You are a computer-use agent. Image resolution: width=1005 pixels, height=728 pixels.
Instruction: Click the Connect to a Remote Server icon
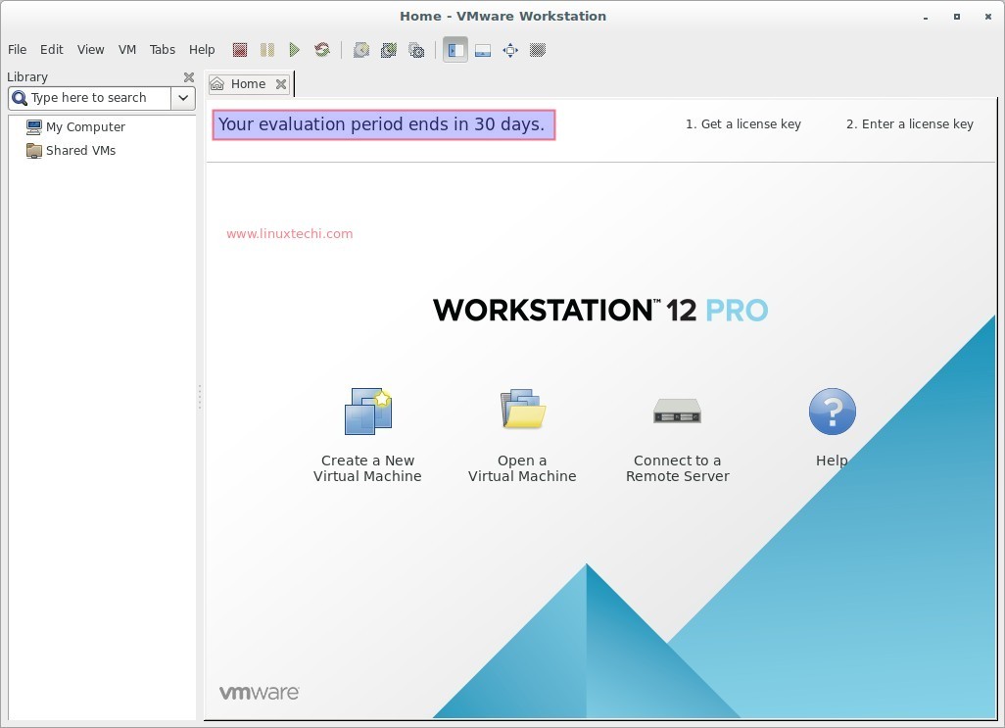point(677,411)
